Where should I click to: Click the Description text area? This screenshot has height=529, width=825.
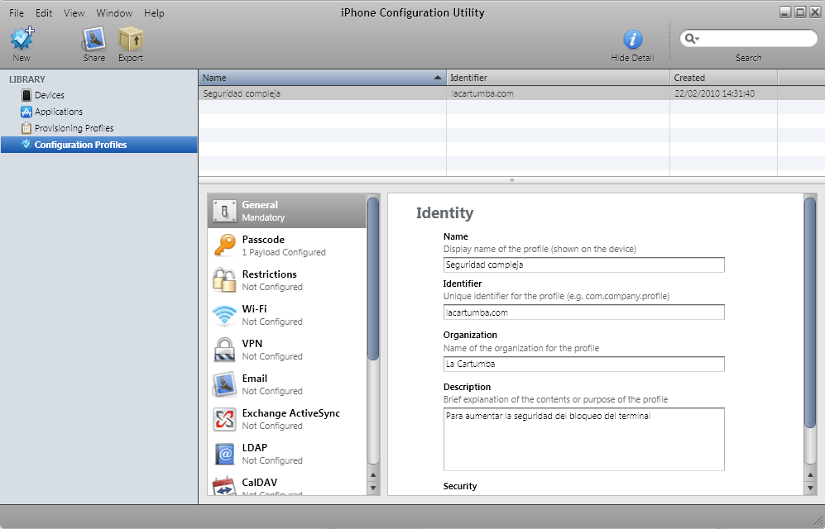[583, 439]
